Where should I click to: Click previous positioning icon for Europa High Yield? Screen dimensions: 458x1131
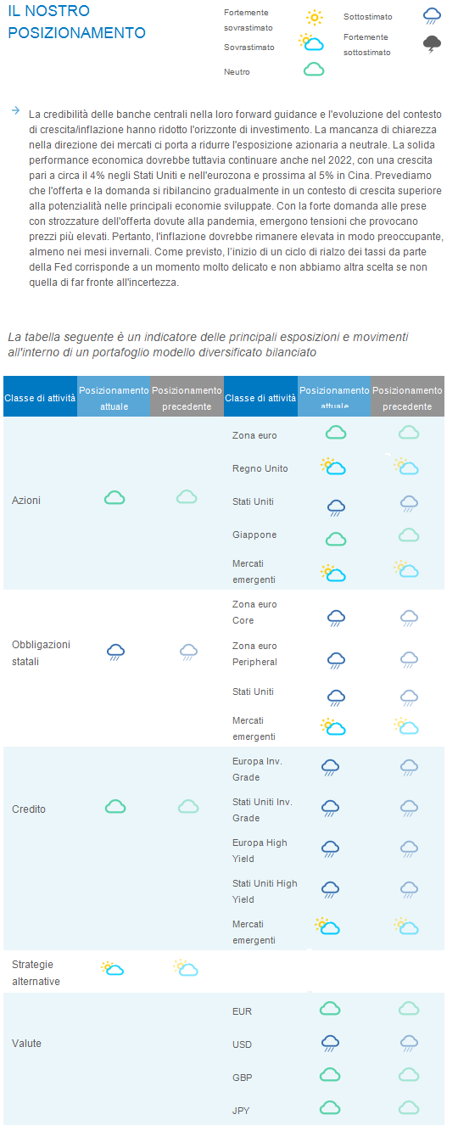tap(409, 848)
